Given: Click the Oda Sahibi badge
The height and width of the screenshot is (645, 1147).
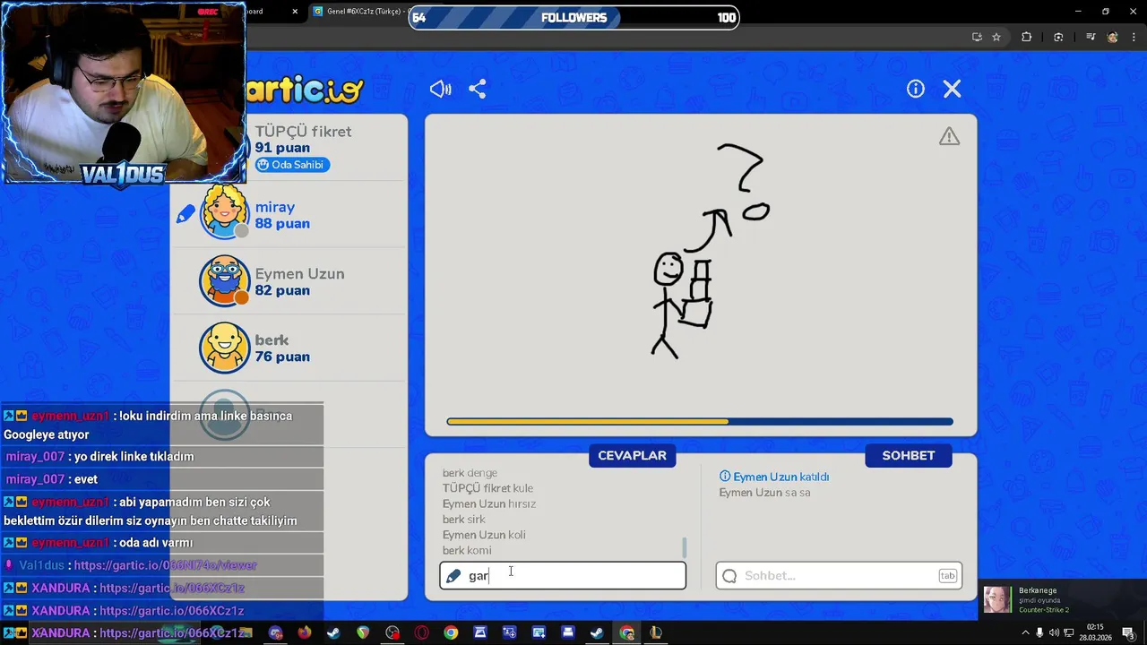Looking at the screenshot, I should point(293,165).
